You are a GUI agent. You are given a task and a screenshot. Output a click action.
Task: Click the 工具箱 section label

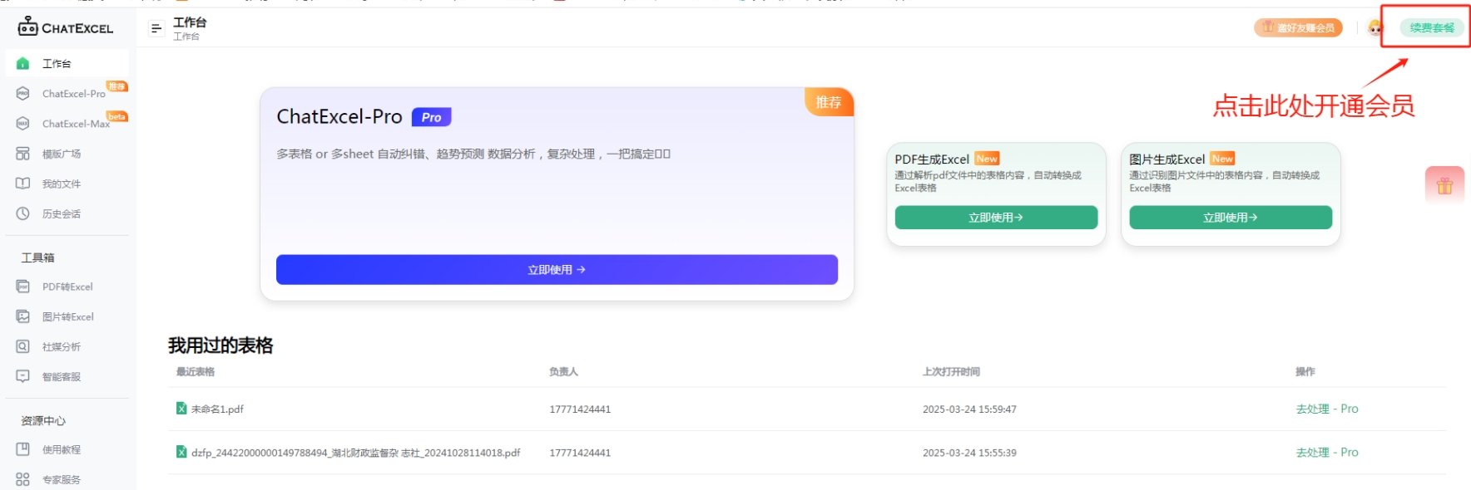(38, 257)
